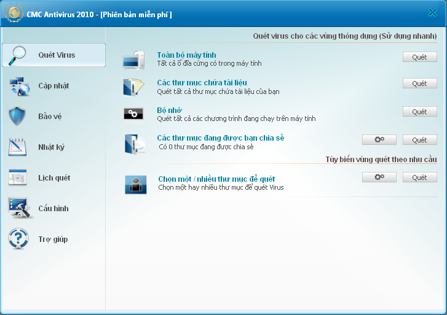Click 'Tùy biến vùng quét theo nhu cầu' heading
The image size is (447, 315).
[381, 160]
